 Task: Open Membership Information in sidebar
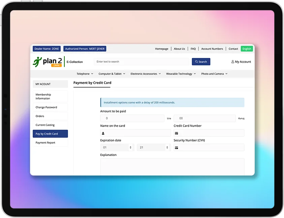50,96
